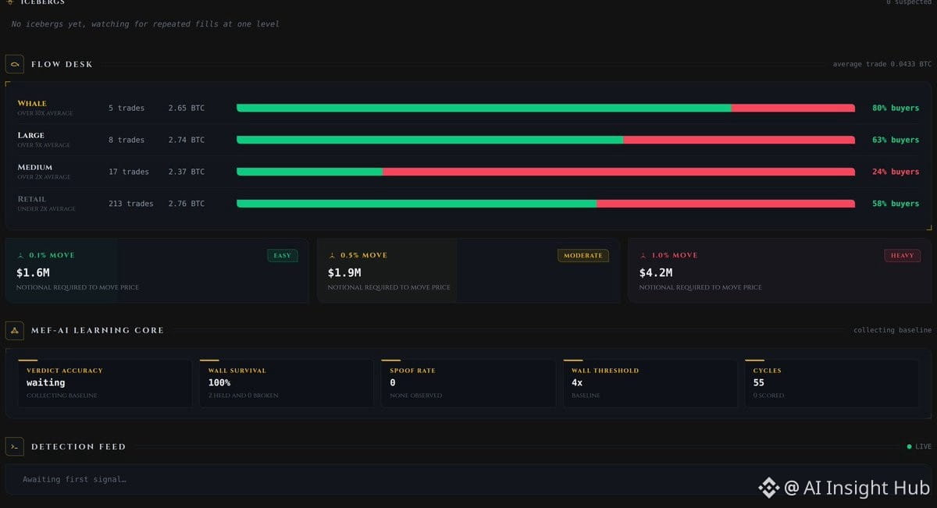Click the '5 trades' value
The image size is (937, 508).
[x=126, y=108]
